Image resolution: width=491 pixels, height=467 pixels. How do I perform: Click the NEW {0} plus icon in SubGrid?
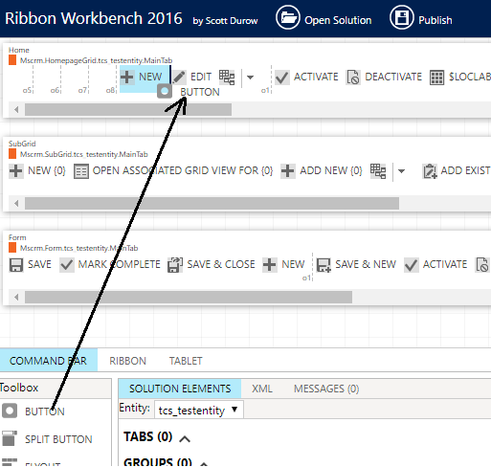coord(15,171)
